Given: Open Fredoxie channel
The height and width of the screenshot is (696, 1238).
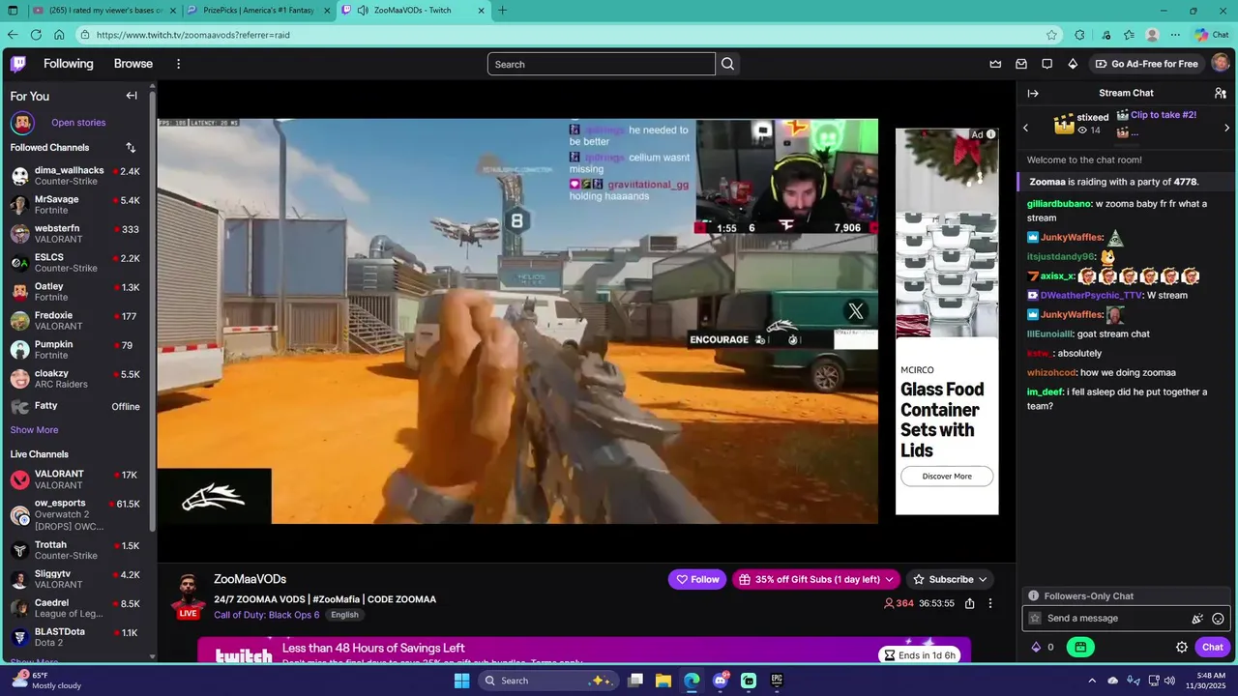Looking at the screenshot, I should pyautogui.click(x=77, y=321).
